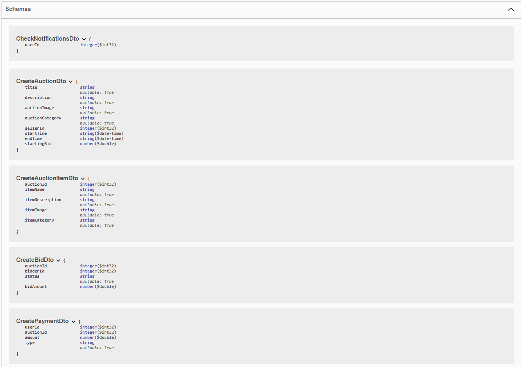
Task: Collapse the CreateAuctionItemDto model chevron
Action: (83, 179)
